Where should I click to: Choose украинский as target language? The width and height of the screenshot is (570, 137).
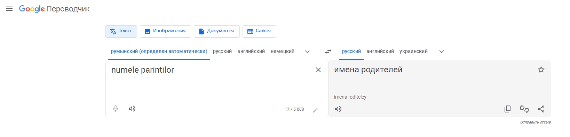pos(413,51)
